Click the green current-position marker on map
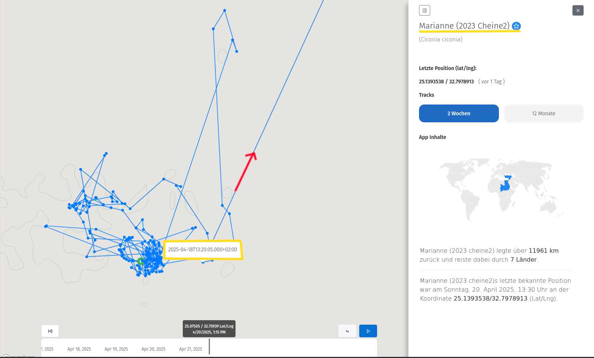Image resolution: width=594 pixels, height=358 pixels. 140,261
